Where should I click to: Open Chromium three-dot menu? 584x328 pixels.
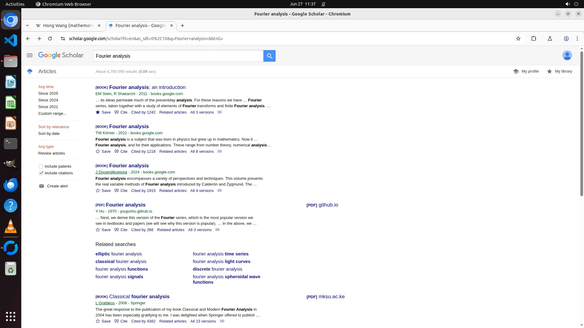tap(577, 39)
